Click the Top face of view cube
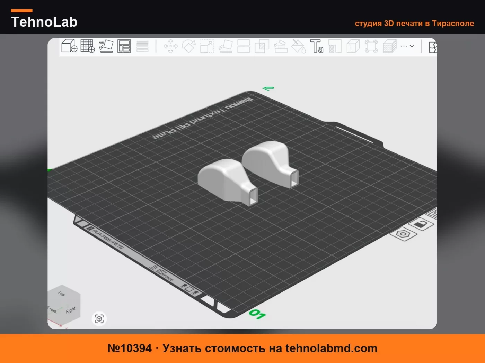485x363 pixels. click(62, 294)
